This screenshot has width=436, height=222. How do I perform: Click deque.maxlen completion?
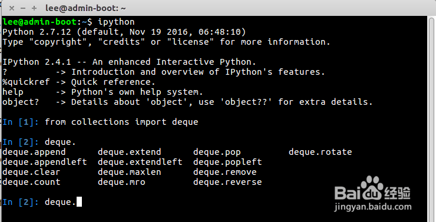pos(129,172)
